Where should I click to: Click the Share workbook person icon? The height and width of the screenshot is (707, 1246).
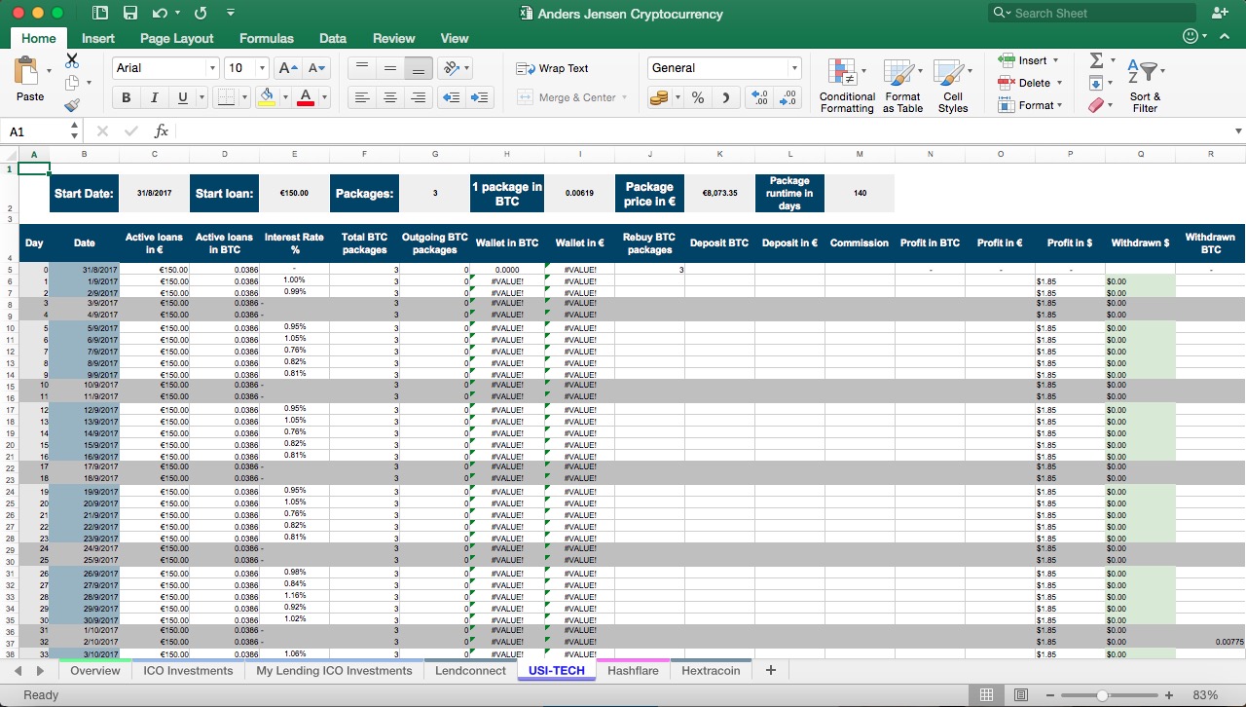click(1220, 14)
